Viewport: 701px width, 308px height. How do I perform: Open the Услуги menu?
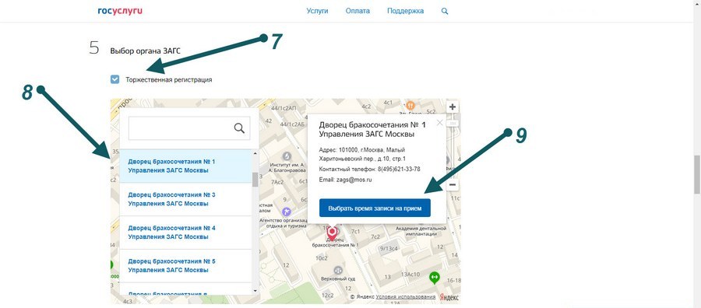coord(317,11)
